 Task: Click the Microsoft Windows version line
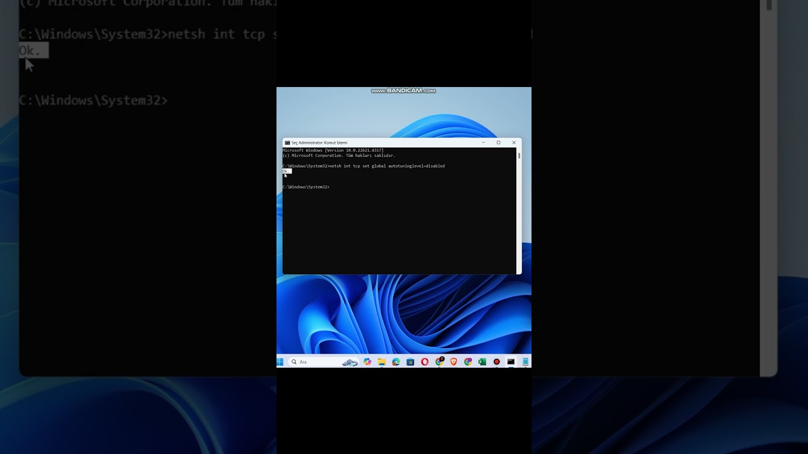click(x=333, y=150)
